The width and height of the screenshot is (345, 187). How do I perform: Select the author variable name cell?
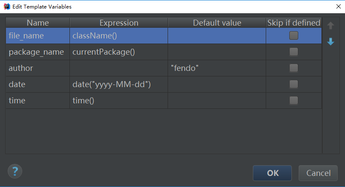(38, 68)
